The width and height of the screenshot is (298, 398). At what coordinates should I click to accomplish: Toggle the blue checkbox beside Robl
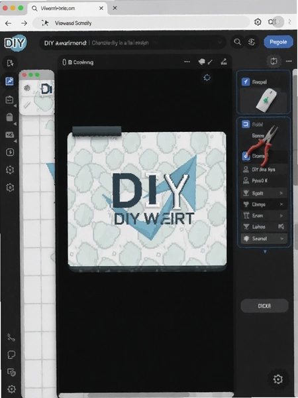coord(245,124)
